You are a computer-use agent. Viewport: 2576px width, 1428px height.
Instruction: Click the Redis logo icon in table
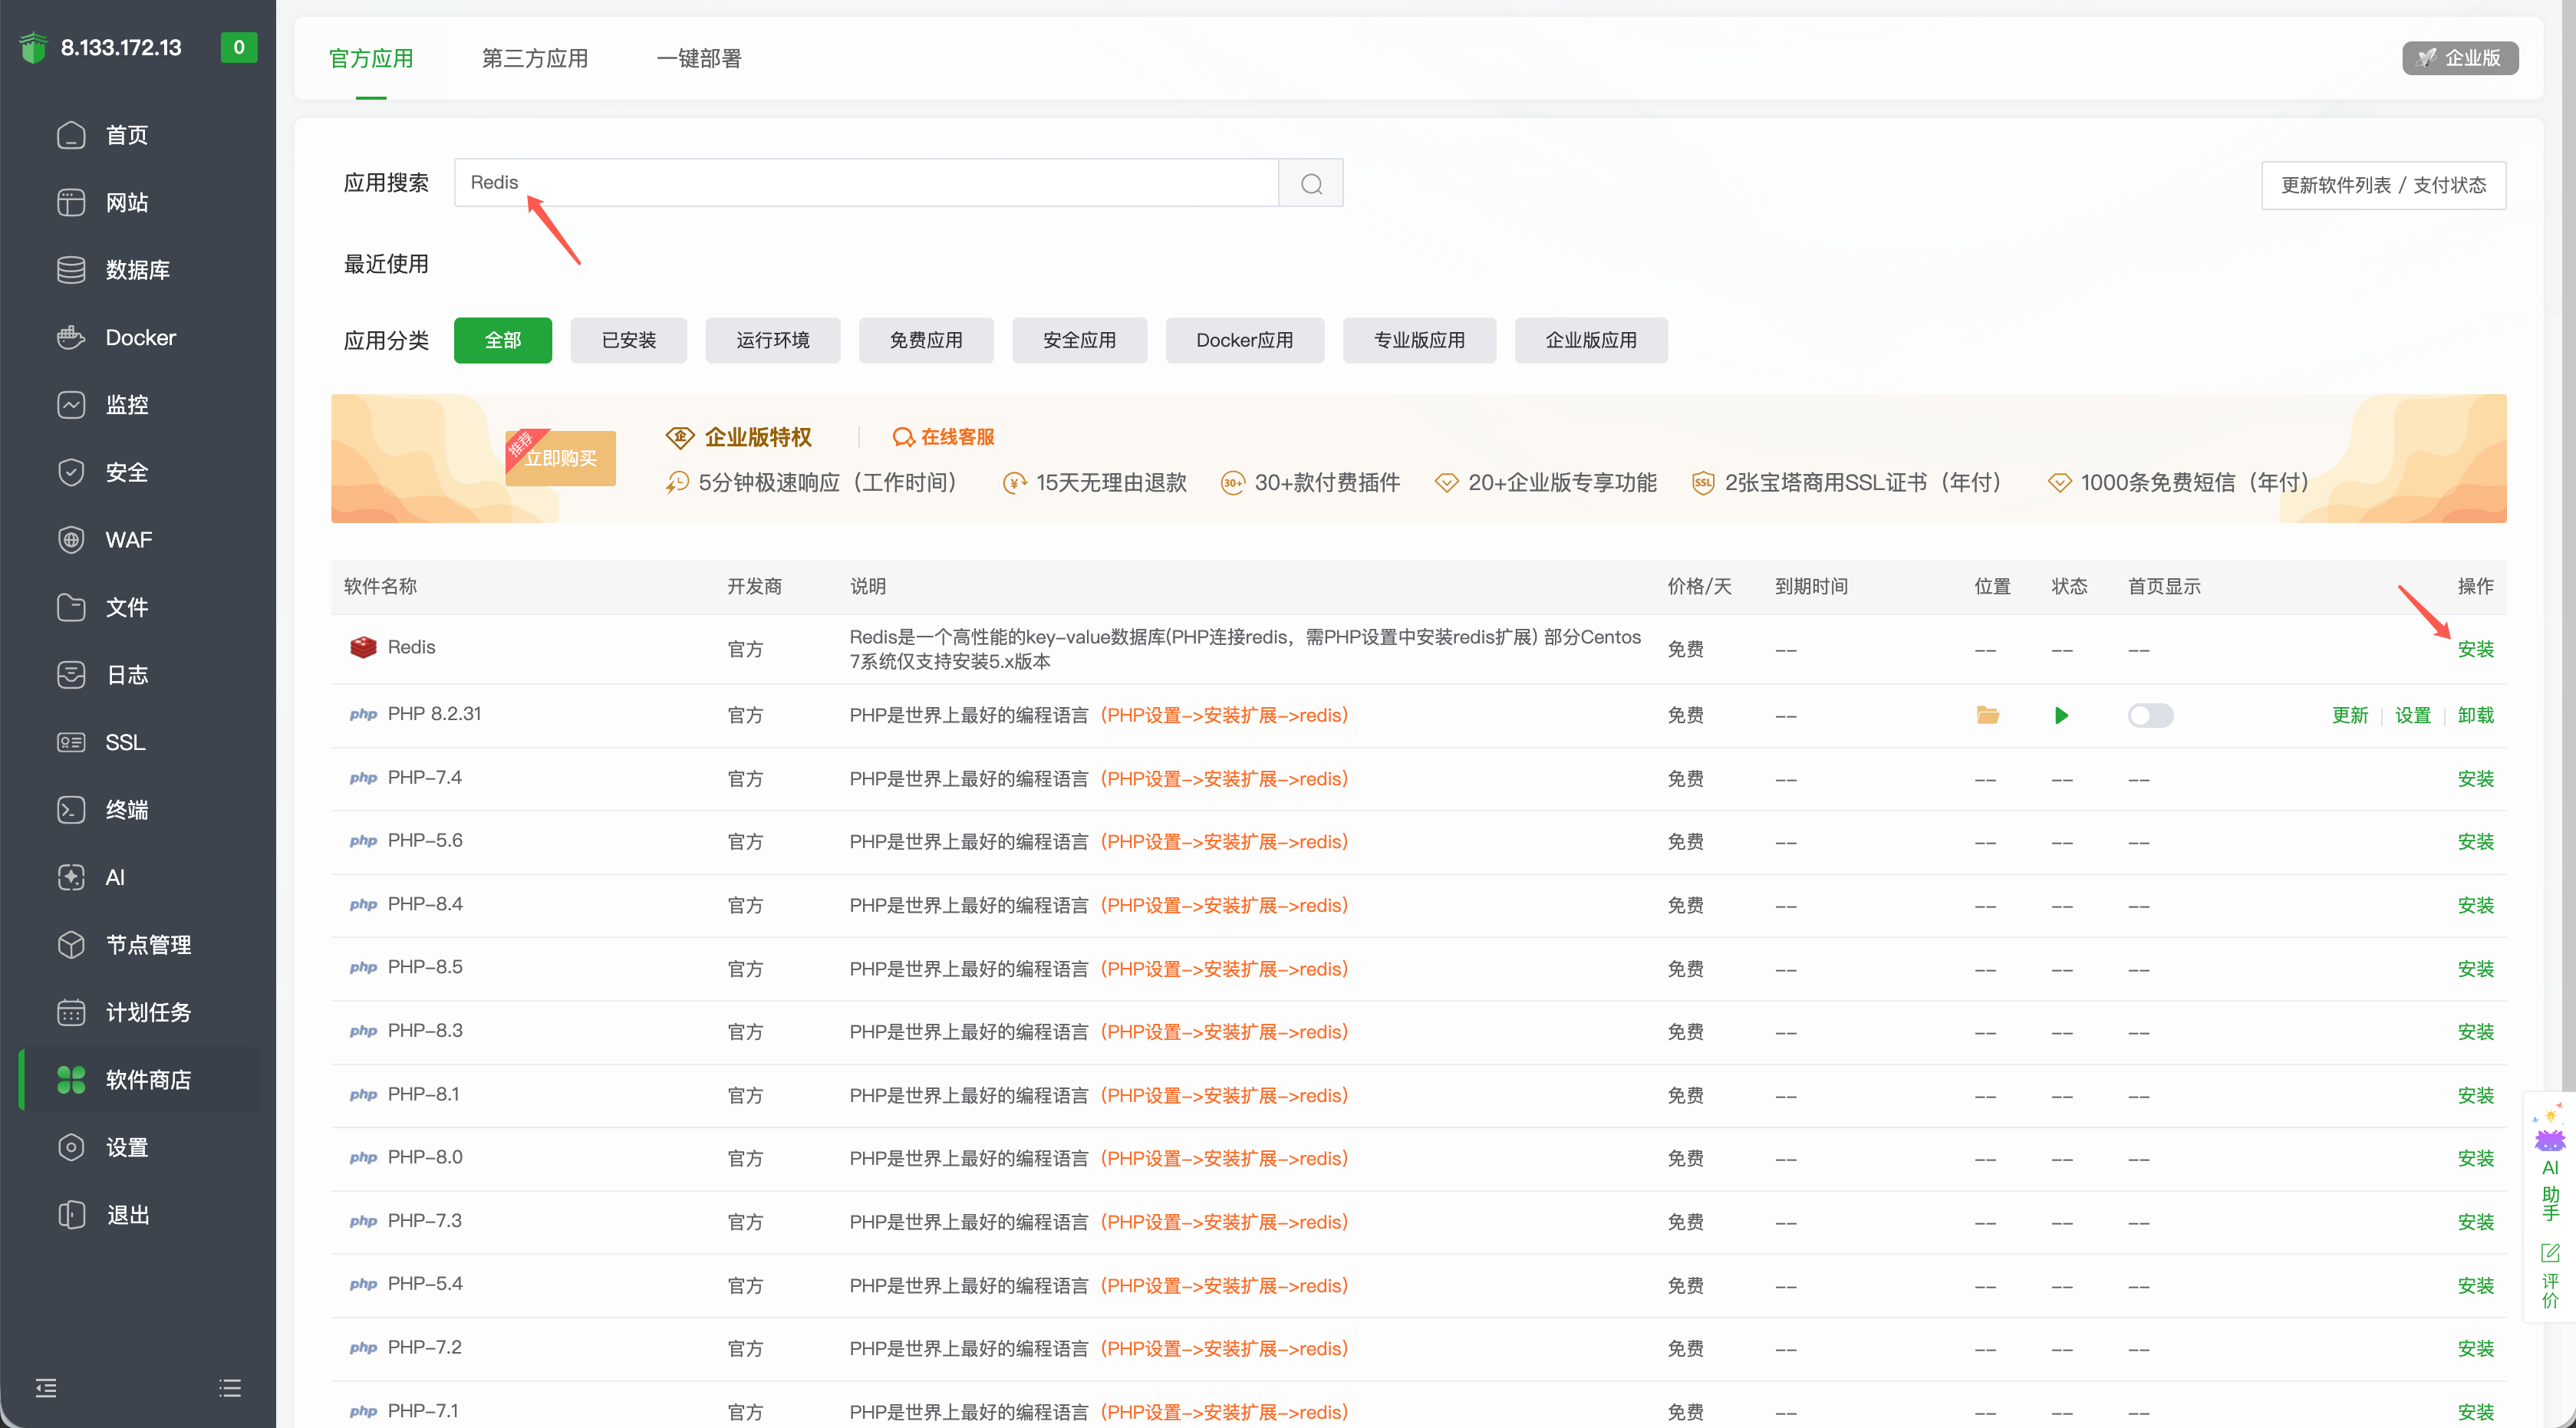(363, 647)
